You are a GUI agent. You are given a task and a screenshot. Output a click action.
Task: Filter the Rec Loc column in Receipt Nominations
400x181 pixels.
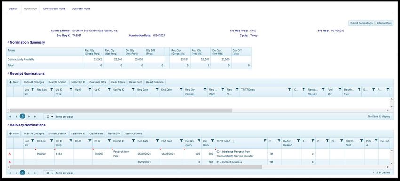pyautogui.click(x=52, y=89)
